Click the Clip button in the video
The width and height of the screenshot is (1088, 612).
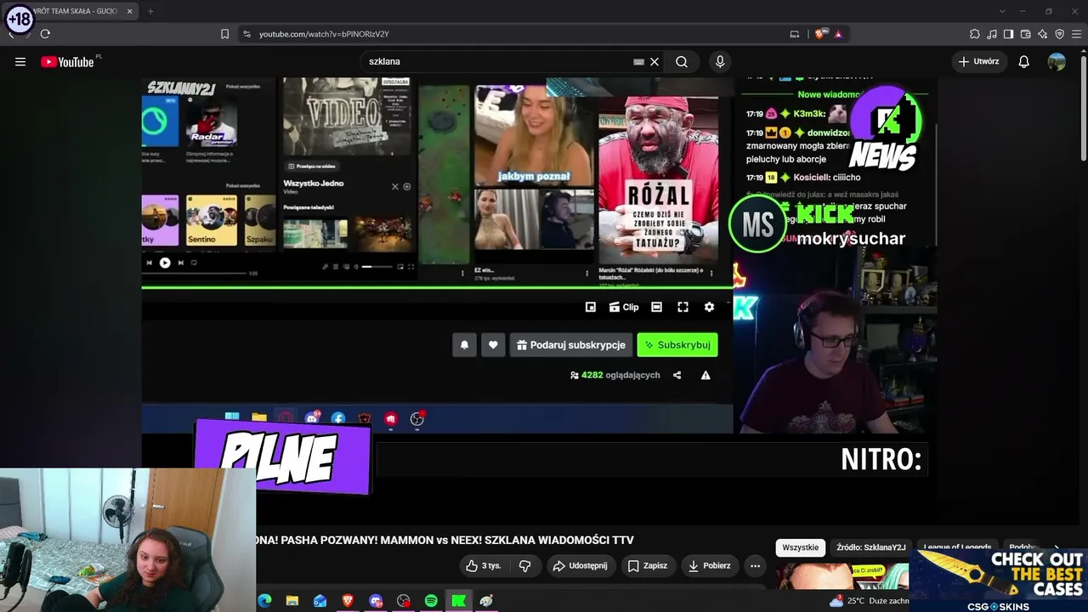[x=624, y=308]
